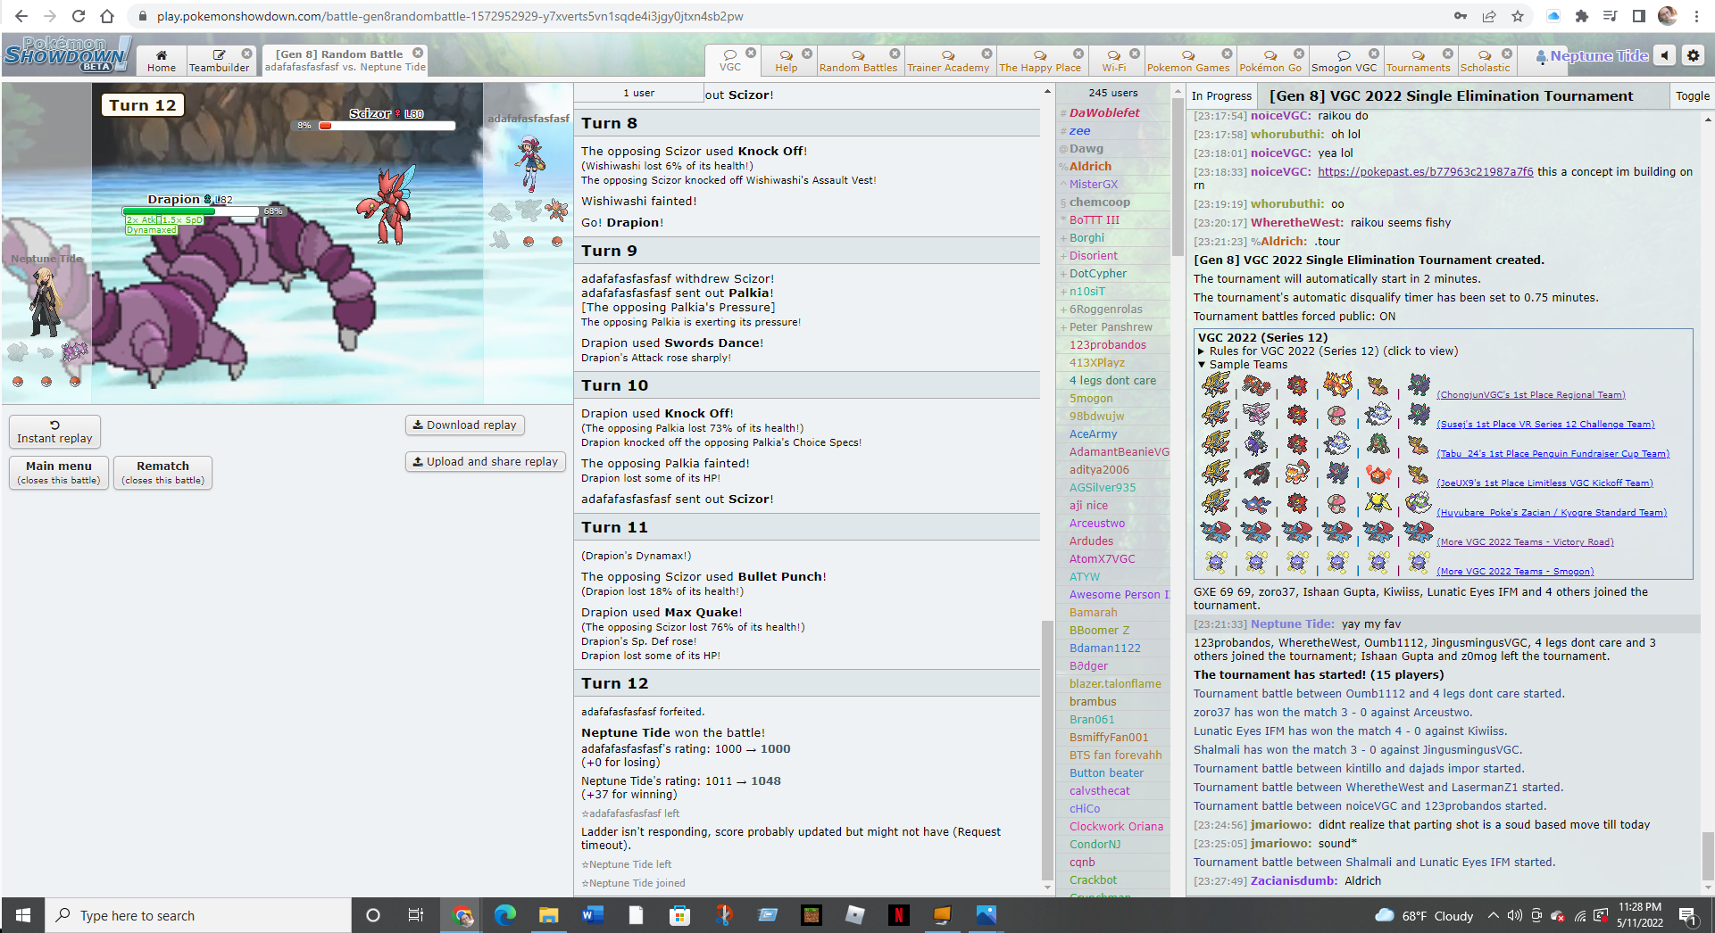Click Download replay button

[465, 425]
